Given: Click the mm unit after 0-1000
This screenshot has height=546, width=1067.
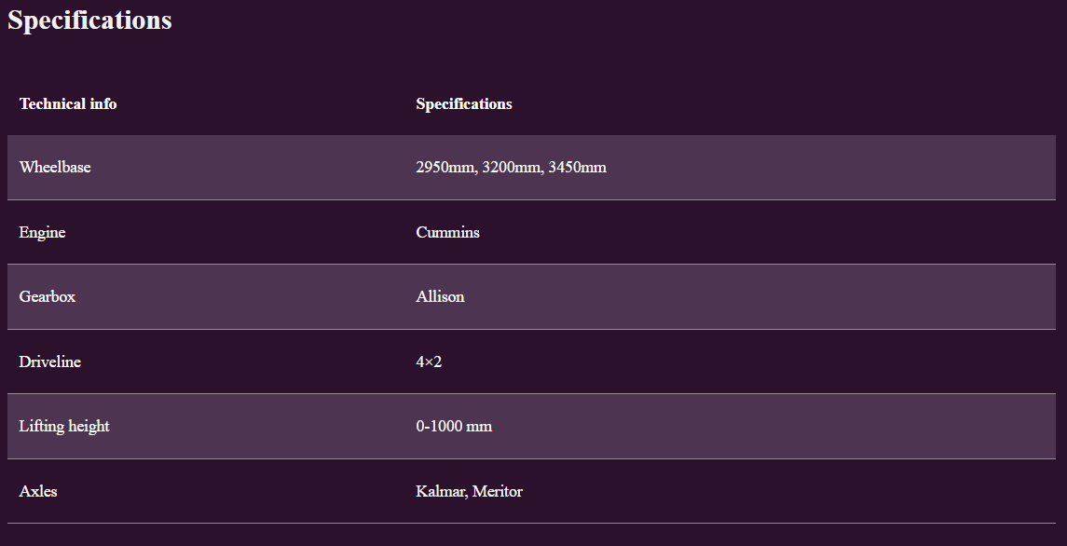Looking at the screenshot, I should point(479,426).
